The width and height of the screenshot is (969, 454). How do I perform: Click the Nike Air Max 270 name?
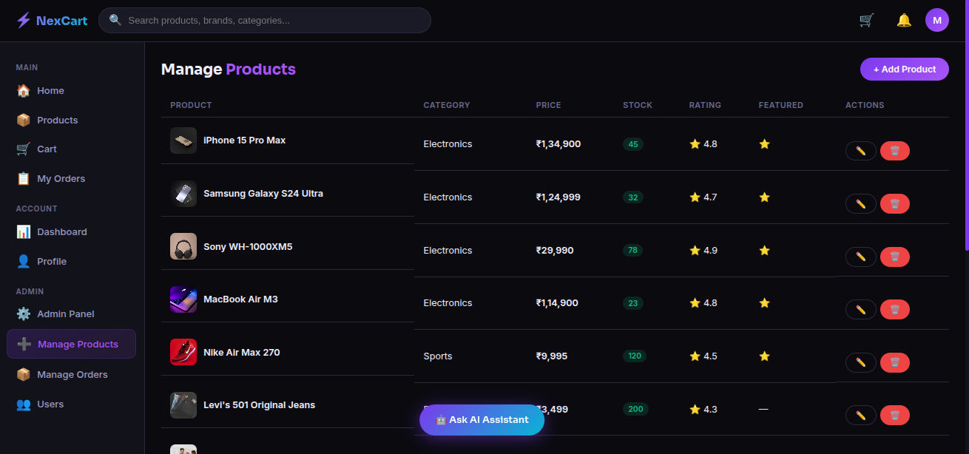242,353
